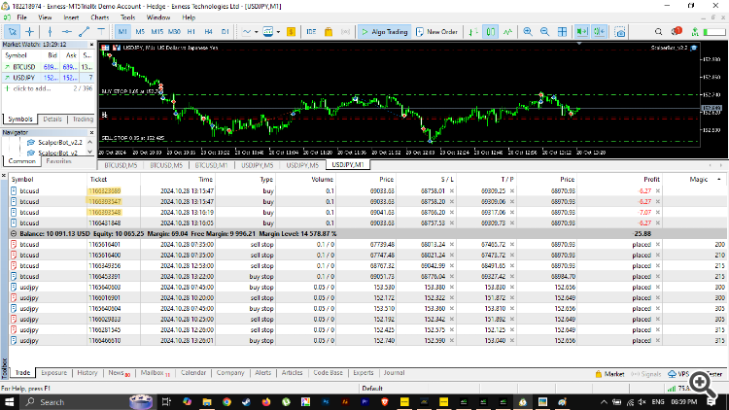The height and width of the screenshot is (410, 729).
Task: Switch chart to line chart
Action: [507, 32]
